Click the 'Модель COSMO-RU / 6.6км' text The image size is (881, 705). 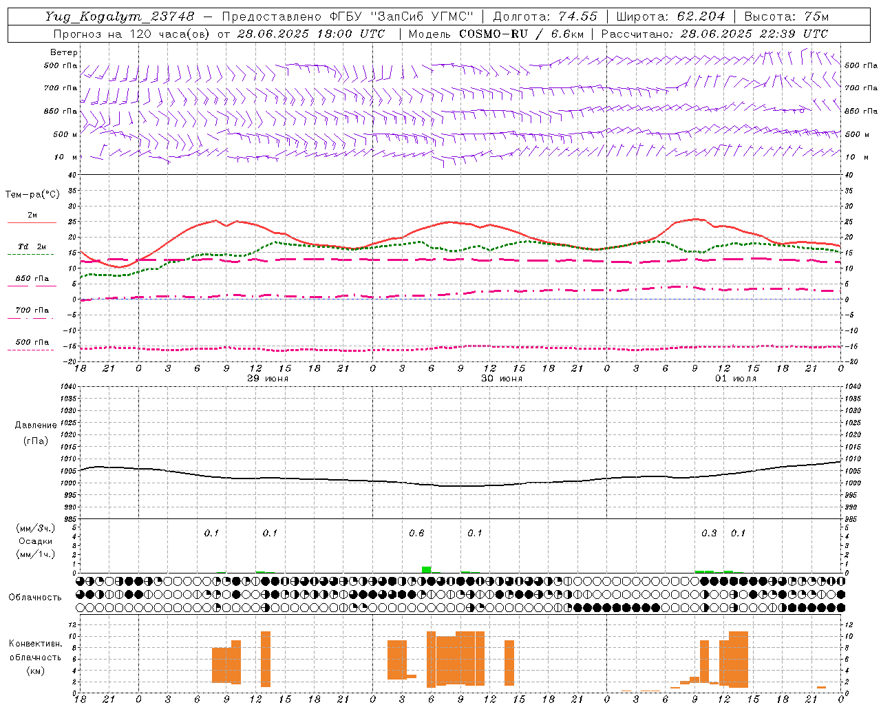pyautogui.click(x=496, y=34)
